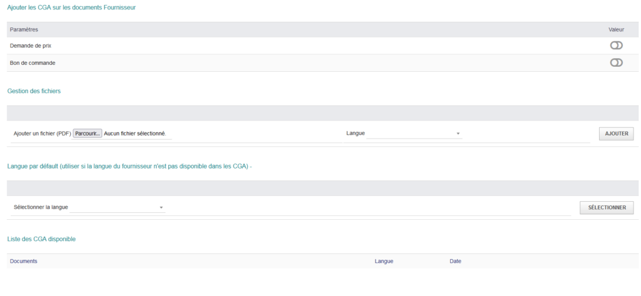Click the SÉLECTIONNER button
The image size is (641, 296).
[x=607, y=207]
